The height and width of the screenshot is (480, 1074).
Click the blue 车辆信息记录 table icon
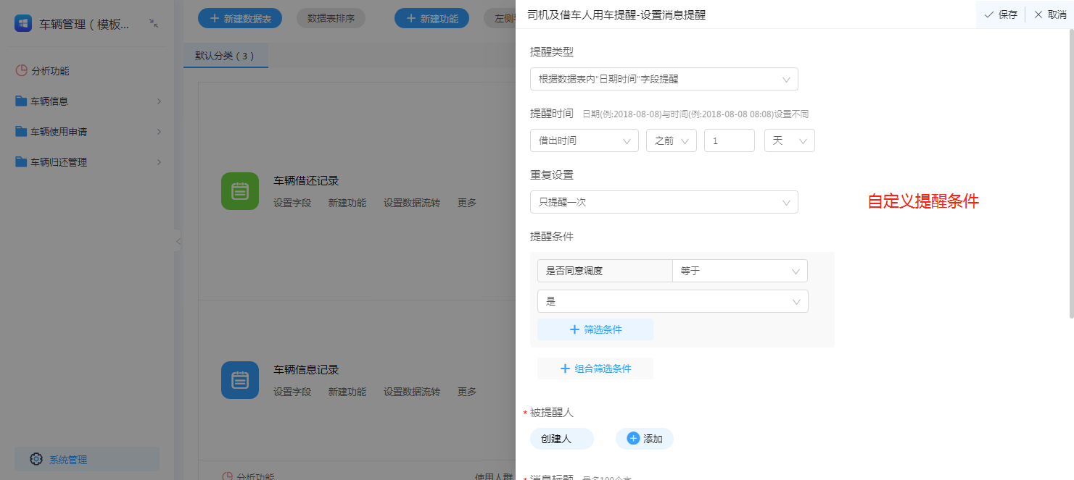[240, 380]
